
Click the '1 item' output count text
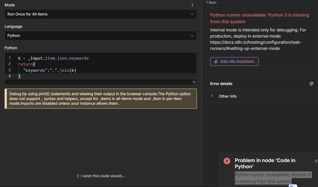[211, 3]
